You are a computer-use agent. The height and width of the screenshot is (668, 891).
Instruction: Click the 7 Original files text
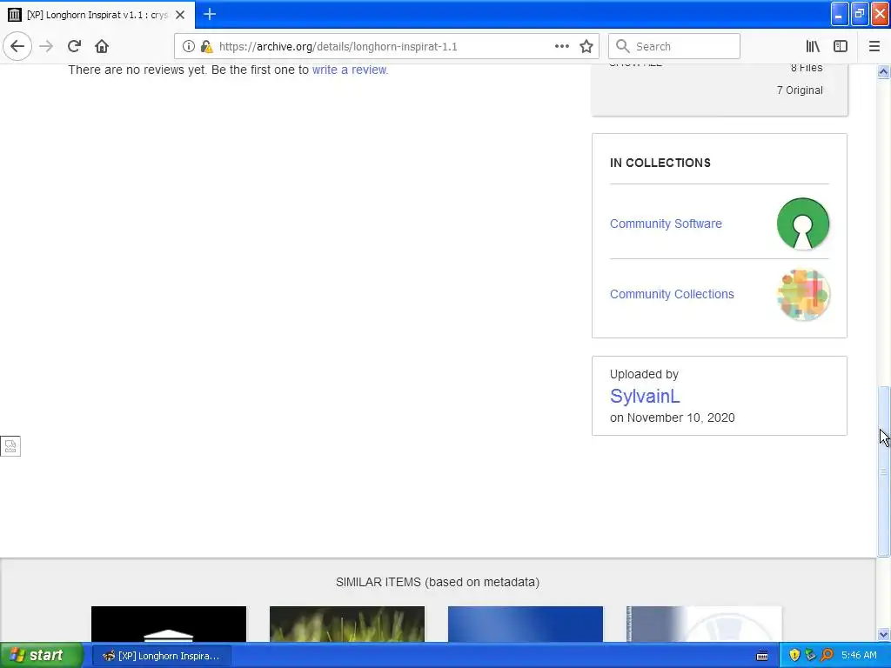click(800, 90)
